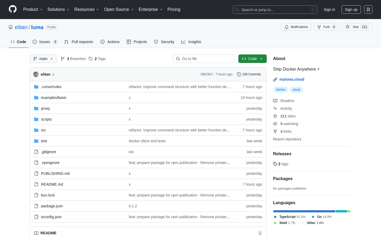This screenshot has height=238, width=381.
Task: Open the main branch selector dropdown
Action: tap(43, 59)
